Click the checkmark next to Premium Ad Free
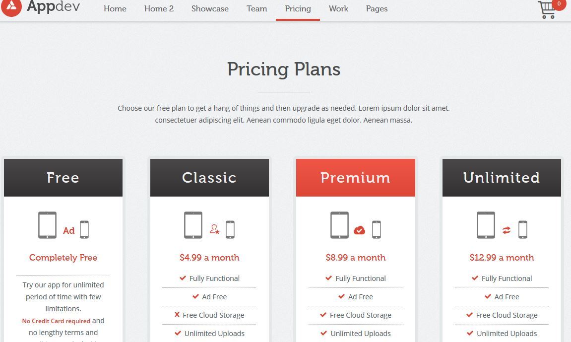The height and width of the screenshot is (342, 571). pos(341,296)
